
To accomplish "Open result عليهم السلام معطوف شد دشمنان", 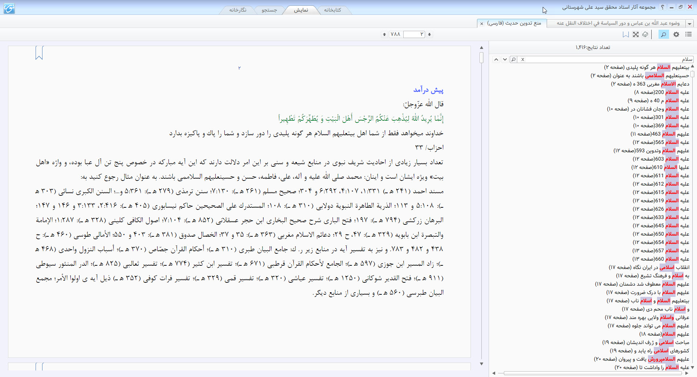I will pos(642,284).
